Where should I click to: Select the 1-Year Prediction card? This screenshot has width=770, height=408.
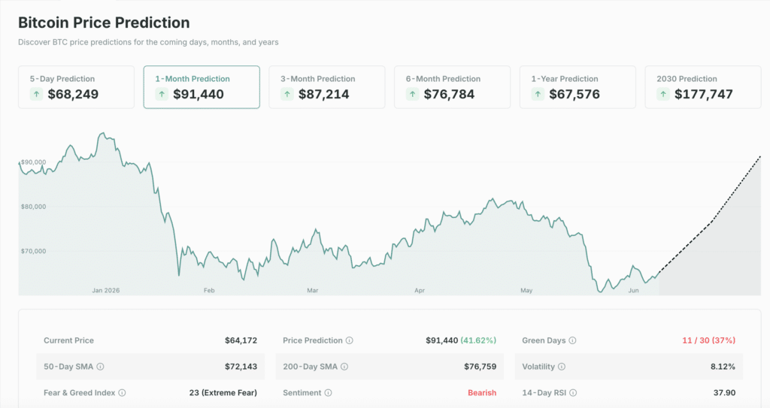pos(577,87)
